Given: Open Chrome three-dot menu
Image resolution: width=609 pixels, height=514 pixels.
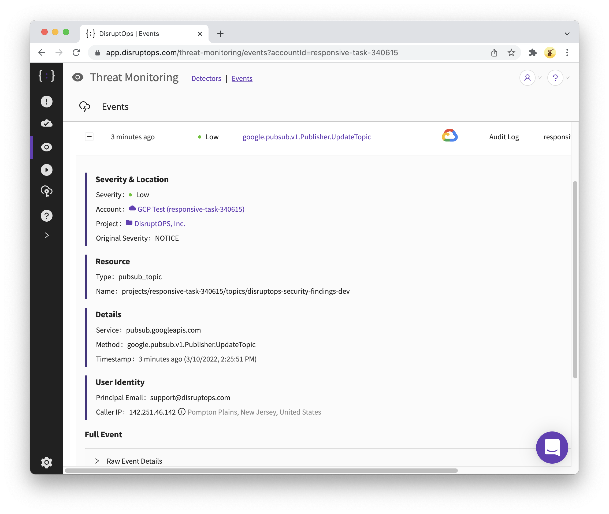Looking at the screenshot, I should point(567,53).
